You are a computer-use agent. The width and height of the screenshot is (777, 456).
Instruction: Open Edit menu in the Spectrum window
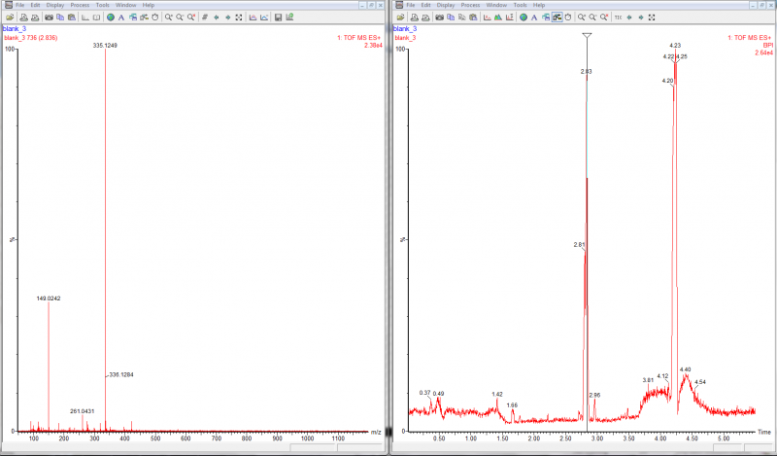[35, 5]
